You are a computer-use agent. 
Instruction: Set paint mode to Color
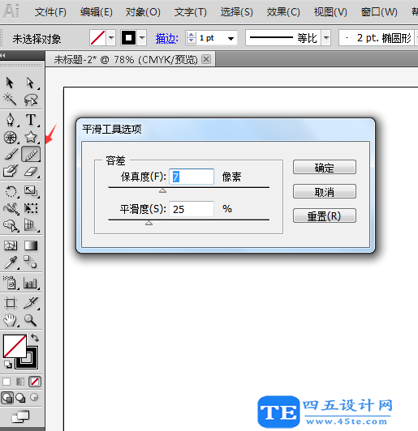coord(6,382)
